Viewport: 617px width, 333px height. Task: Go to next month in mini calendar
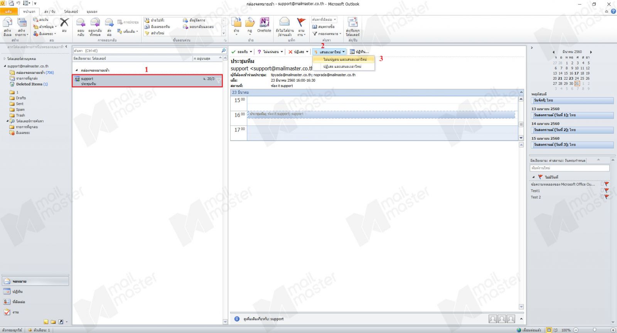coord(591,52)
